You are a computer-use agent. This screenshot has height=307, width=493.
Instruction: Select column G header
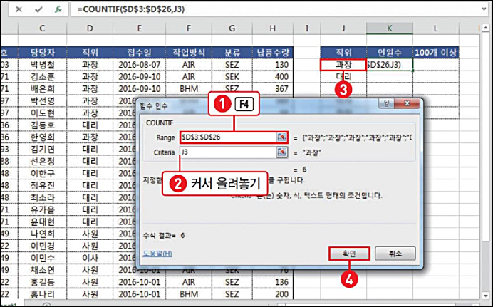pos(232,28)
